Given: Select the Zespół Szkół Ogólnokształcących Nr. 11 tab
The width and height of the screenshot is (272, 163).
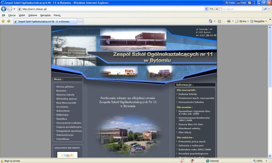Looking at the screenshot, I should 45,22.
